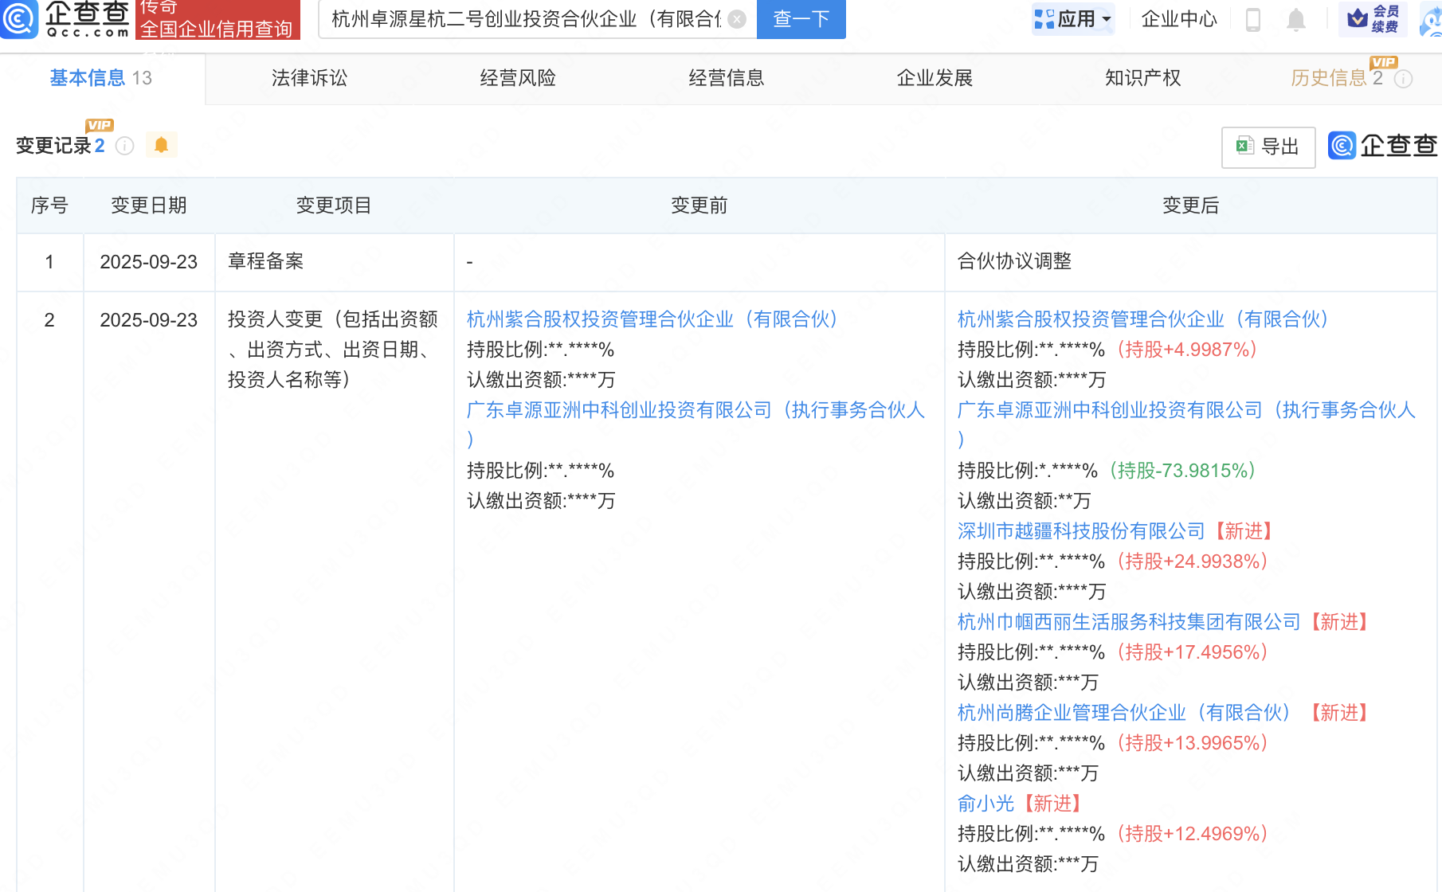This screenshot has width=1442, height=892.
Task: Click the 章程备案 change item
Action: [x=265, y=261]
